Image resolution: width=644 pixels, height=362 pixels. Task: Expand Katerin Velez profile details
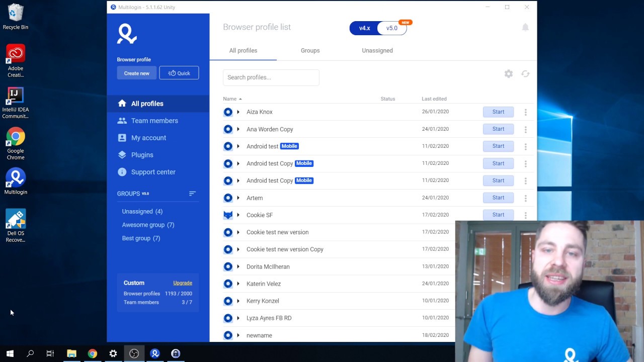(238, 284)
